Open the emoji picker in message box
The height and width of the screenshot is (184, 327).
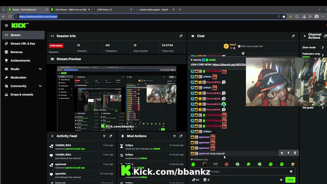click(291, 171)
